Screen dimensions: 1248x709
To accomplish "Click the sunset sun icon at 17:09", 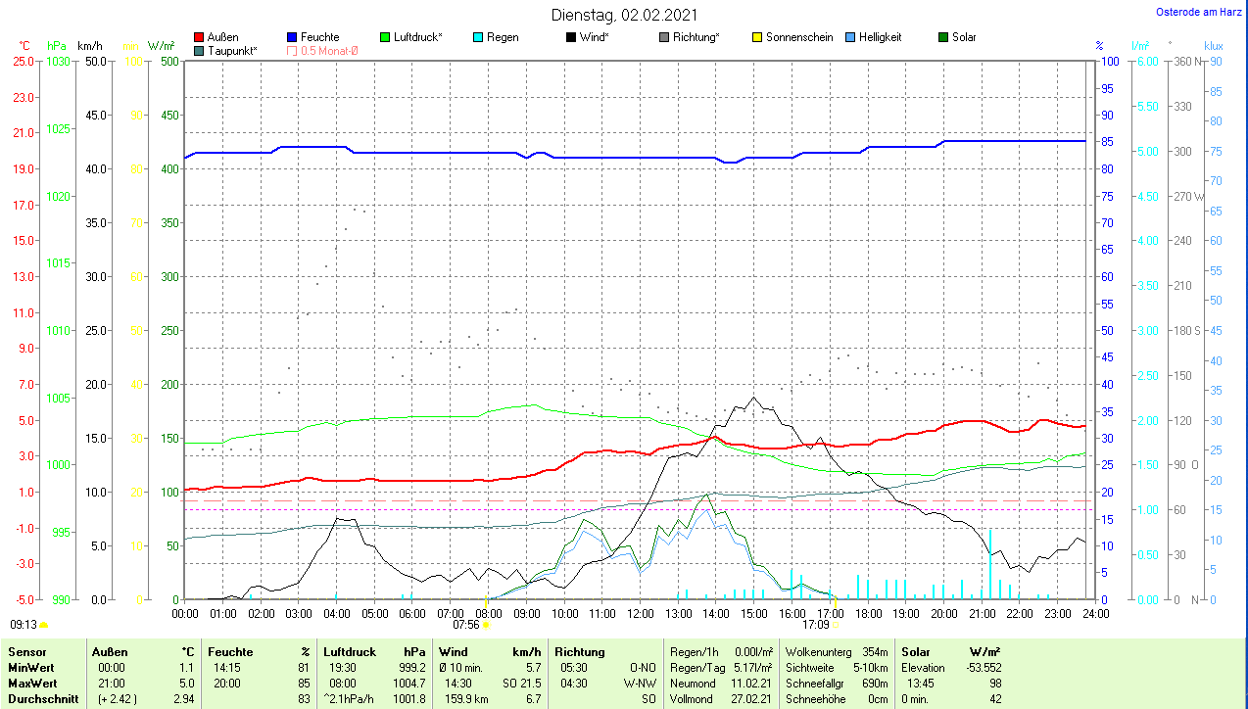I will coord(836,624).
